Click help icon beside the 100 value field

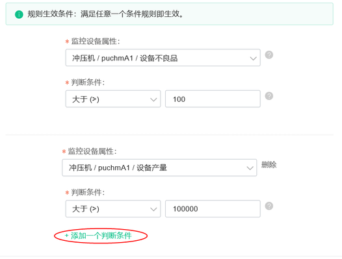[x=269, y=96]
